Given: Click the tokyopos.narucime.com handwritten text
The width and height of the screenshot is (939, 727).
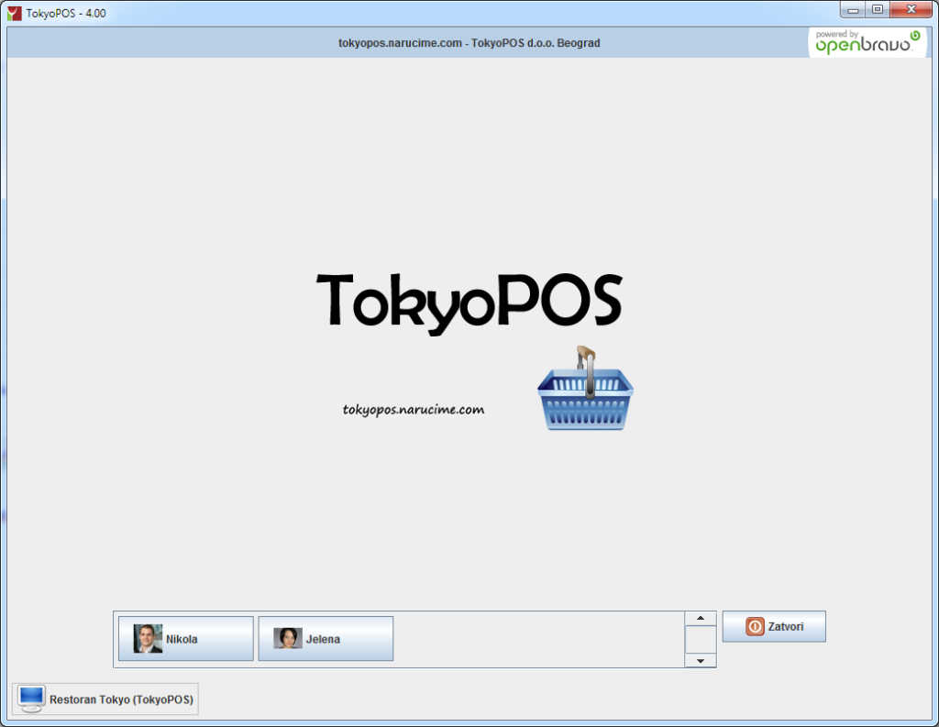Looking at the screenshot, I should tap(414, 410).
